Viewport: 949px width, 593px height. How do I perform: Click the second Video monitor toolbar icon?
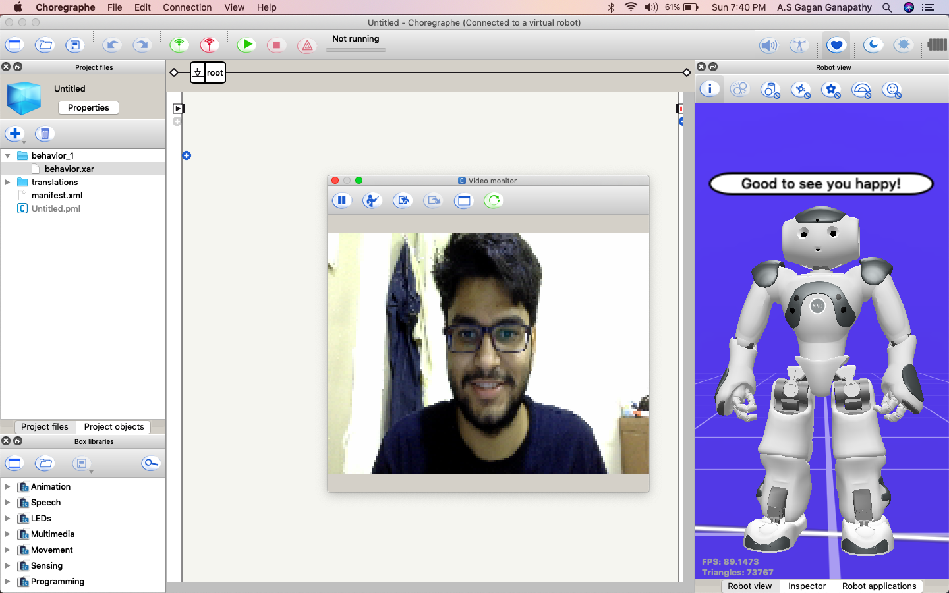[372, 200]
